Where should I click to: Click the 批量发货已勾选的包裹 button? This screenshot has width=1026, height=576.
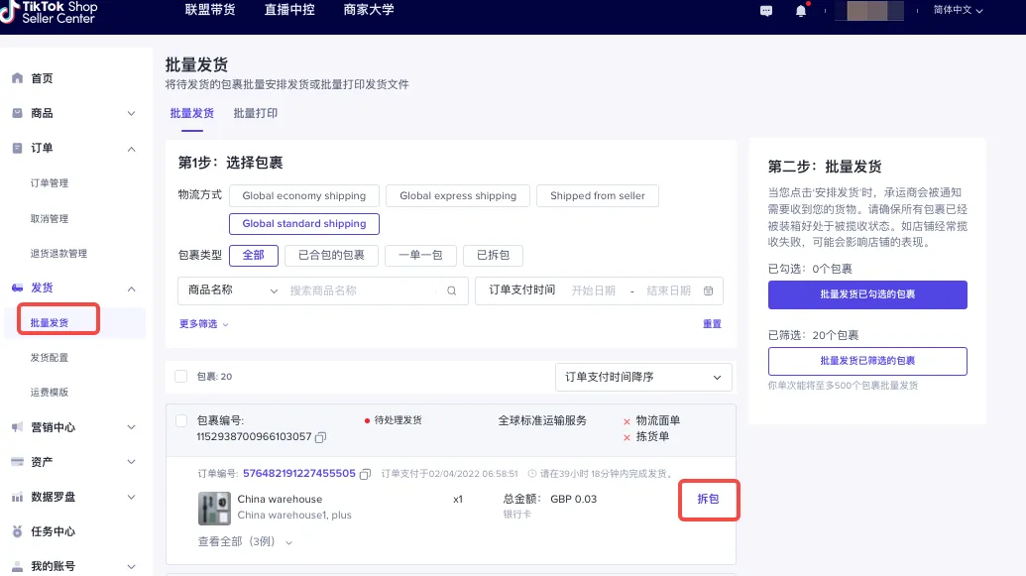pos(867,294)
